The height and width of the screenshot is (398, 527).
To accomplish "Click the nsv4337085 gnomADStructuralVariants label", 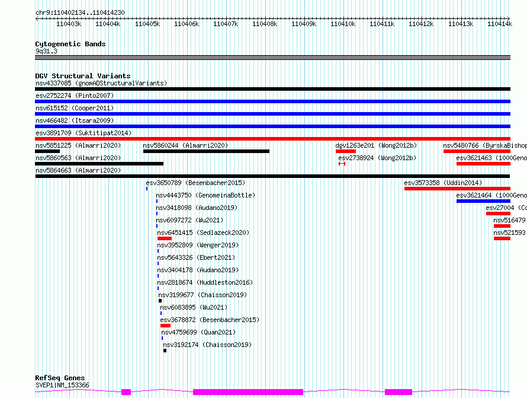I will (x=101, y=83).
